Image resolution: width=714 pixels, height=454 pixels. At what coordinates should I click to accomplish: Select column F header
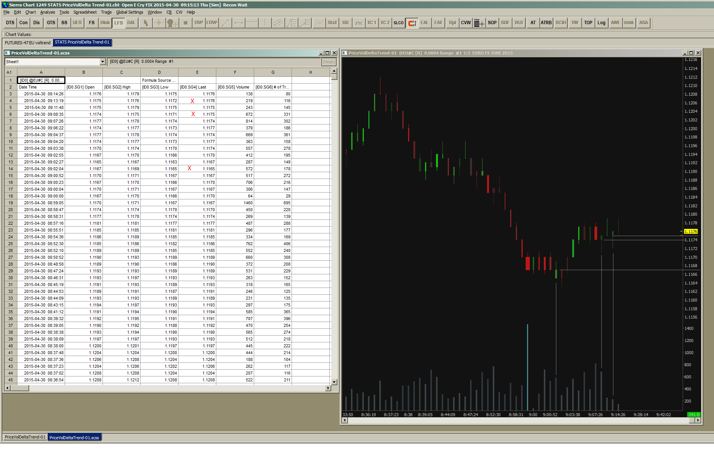pos(235,72)
